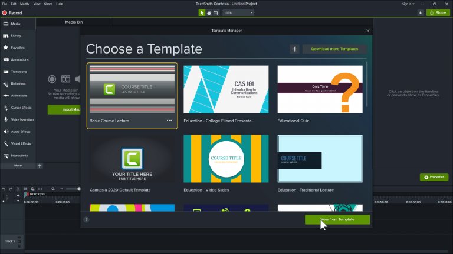
Task: Open the Interactivity panel icon
Action: (6, 155)
